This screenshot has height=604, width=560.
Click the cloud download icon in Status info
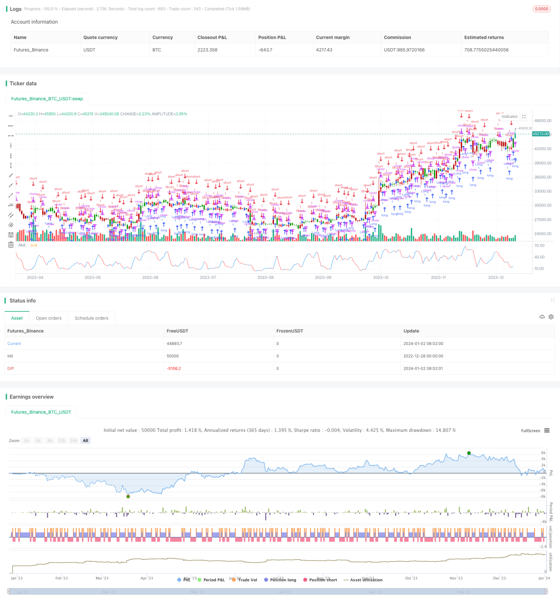point(542,317)
